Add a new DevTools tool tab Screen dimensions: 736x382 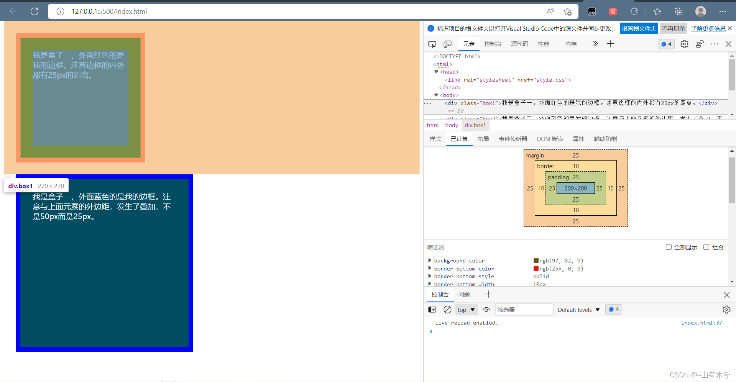611,44
